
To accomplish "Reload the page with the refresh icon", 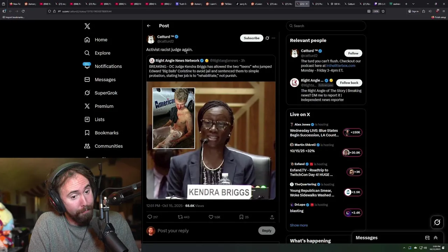I will point(23,11).
